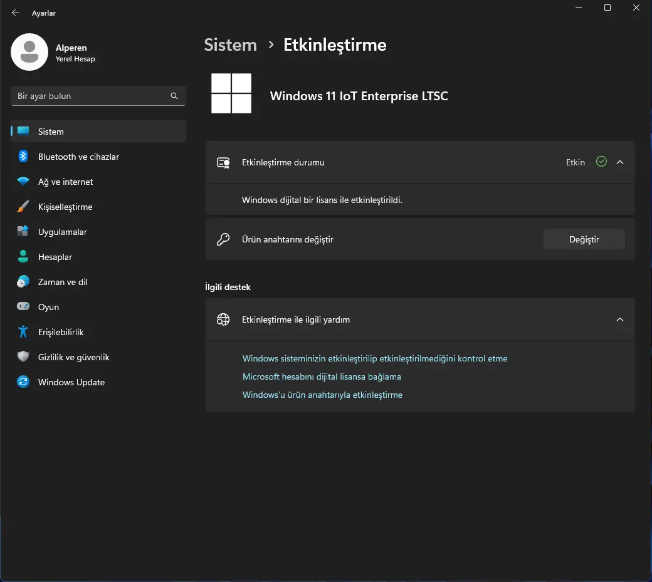Close the Ayarlar window
Screen dimensions: 652x582
[636, 8]
